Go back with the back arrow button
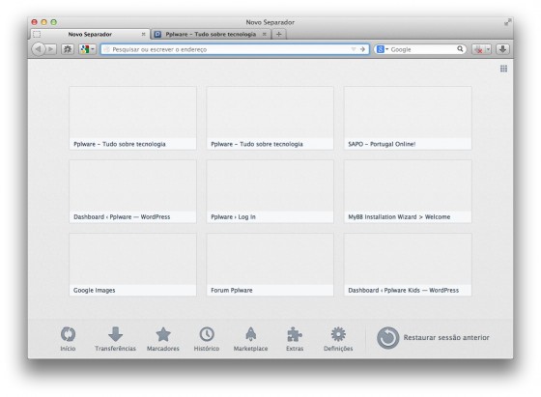 point(38,49)
